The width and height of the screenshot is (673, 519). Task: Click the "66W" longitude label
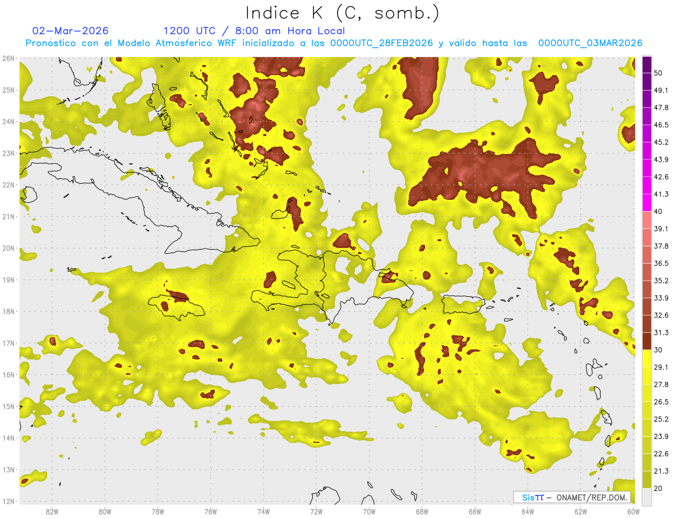(475, 512)
